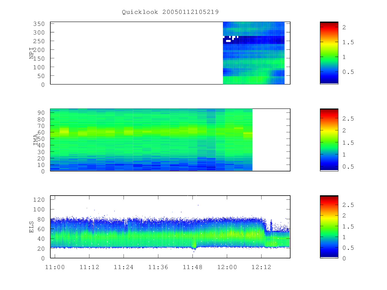387x290 pixels.
Task: Click the 12:00 time tick label
Action: click(227, 267)
